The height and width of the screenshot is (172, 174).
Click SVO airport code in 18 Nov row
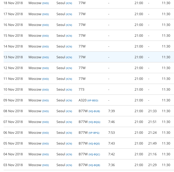[45, 3]
